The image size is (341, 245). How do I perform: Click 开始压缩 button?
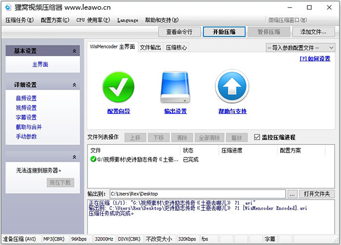pyautogui.click(x=224, y=32)
